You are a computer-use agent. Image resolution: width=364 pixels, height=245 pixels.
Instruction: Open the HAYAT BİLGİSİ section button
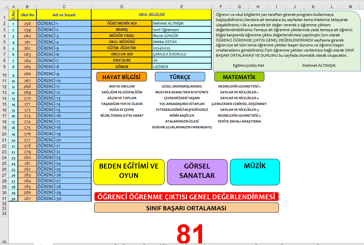point(121,77)
